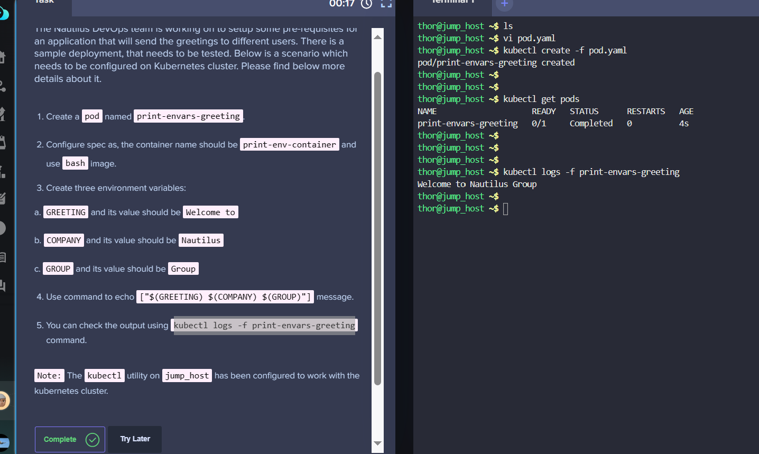Toggle fullscreen for the task panel
This screenshot has width=759, height=454.
(386, 4)
